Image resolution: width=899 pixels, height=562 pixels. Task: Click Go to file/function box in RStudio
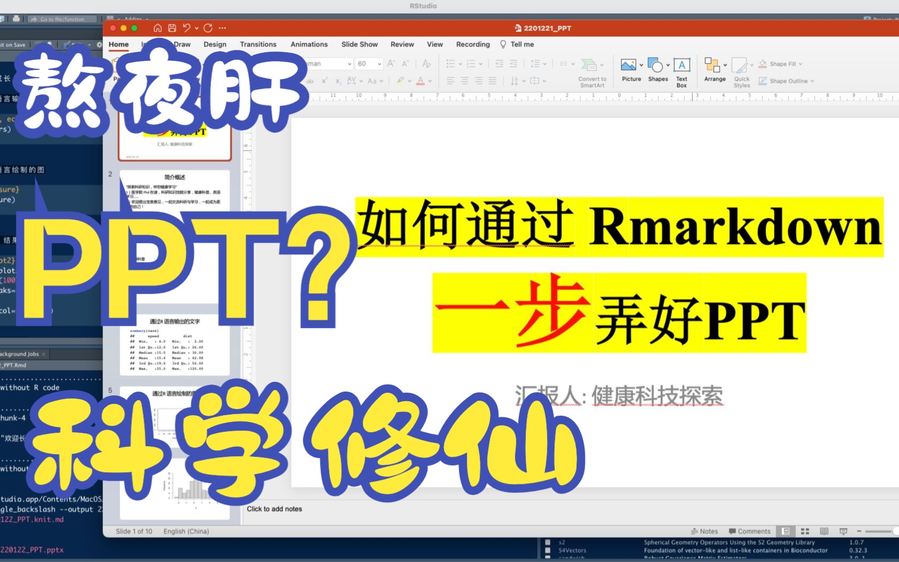point(62,19)
